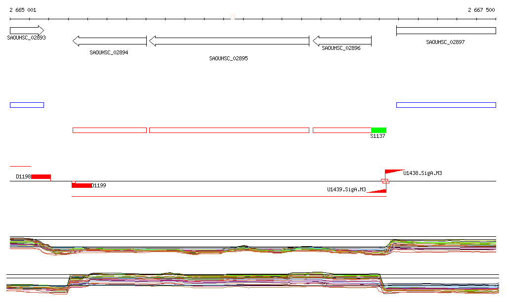Select the green S1137 segment
Viewport: 506px width, 302px height.
click(379, 130)
